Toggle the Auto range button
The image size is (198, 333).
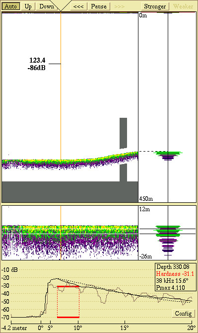coord(10,6)
